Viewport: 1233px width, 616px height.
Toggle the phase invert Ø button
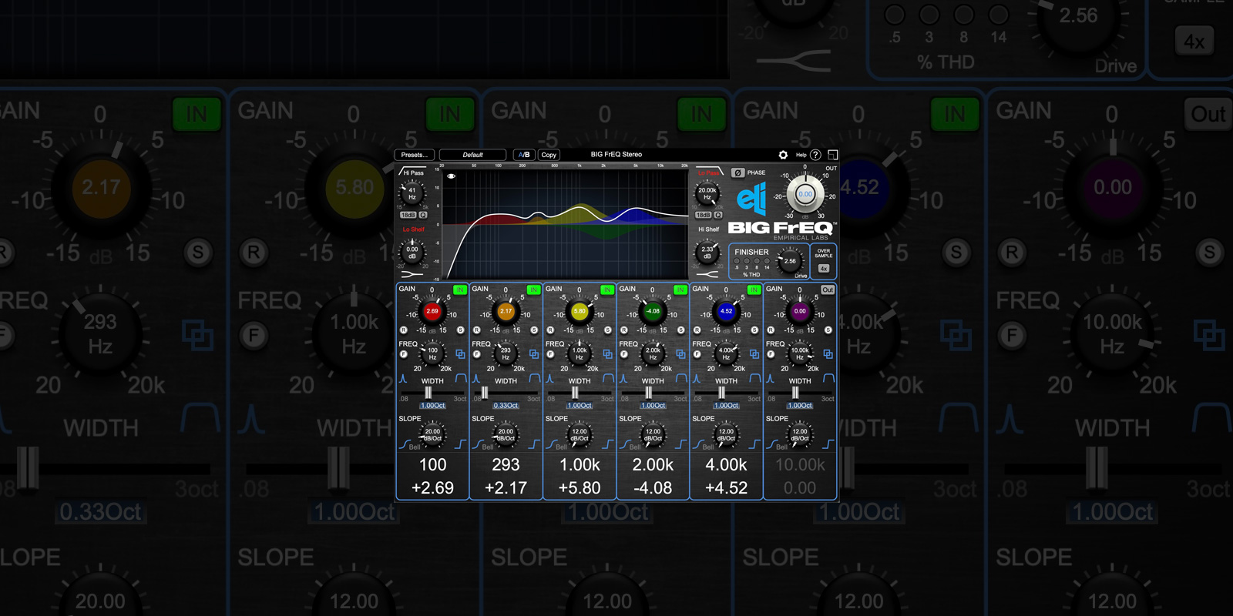[737, 173]
